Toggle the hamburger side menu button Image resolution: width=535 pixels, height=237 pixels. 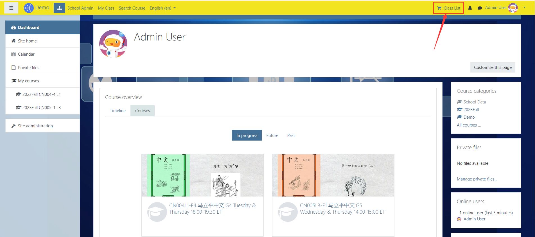pyautogui.click(x=11, y=8)
